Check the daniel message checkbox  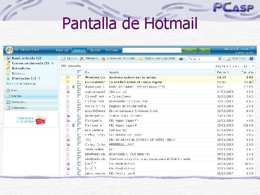coord(79,87)
